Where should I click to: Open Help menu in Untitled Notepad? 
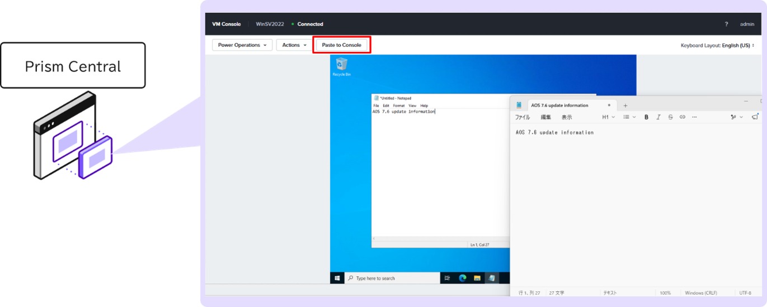(x=424, y=105)
